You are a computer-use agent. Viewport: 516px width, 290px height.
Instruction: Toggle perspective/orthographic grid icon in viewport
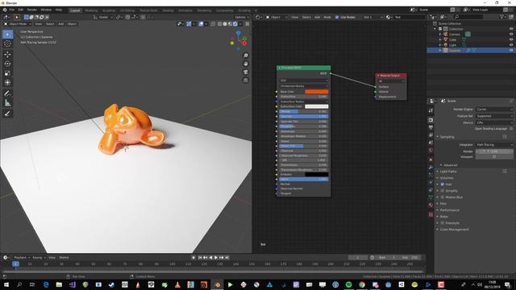coord(245,81)
